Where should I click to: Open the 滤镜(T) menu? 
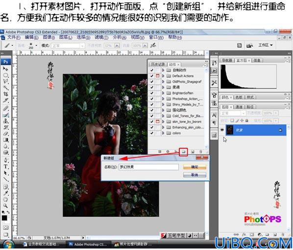(101, 37)
